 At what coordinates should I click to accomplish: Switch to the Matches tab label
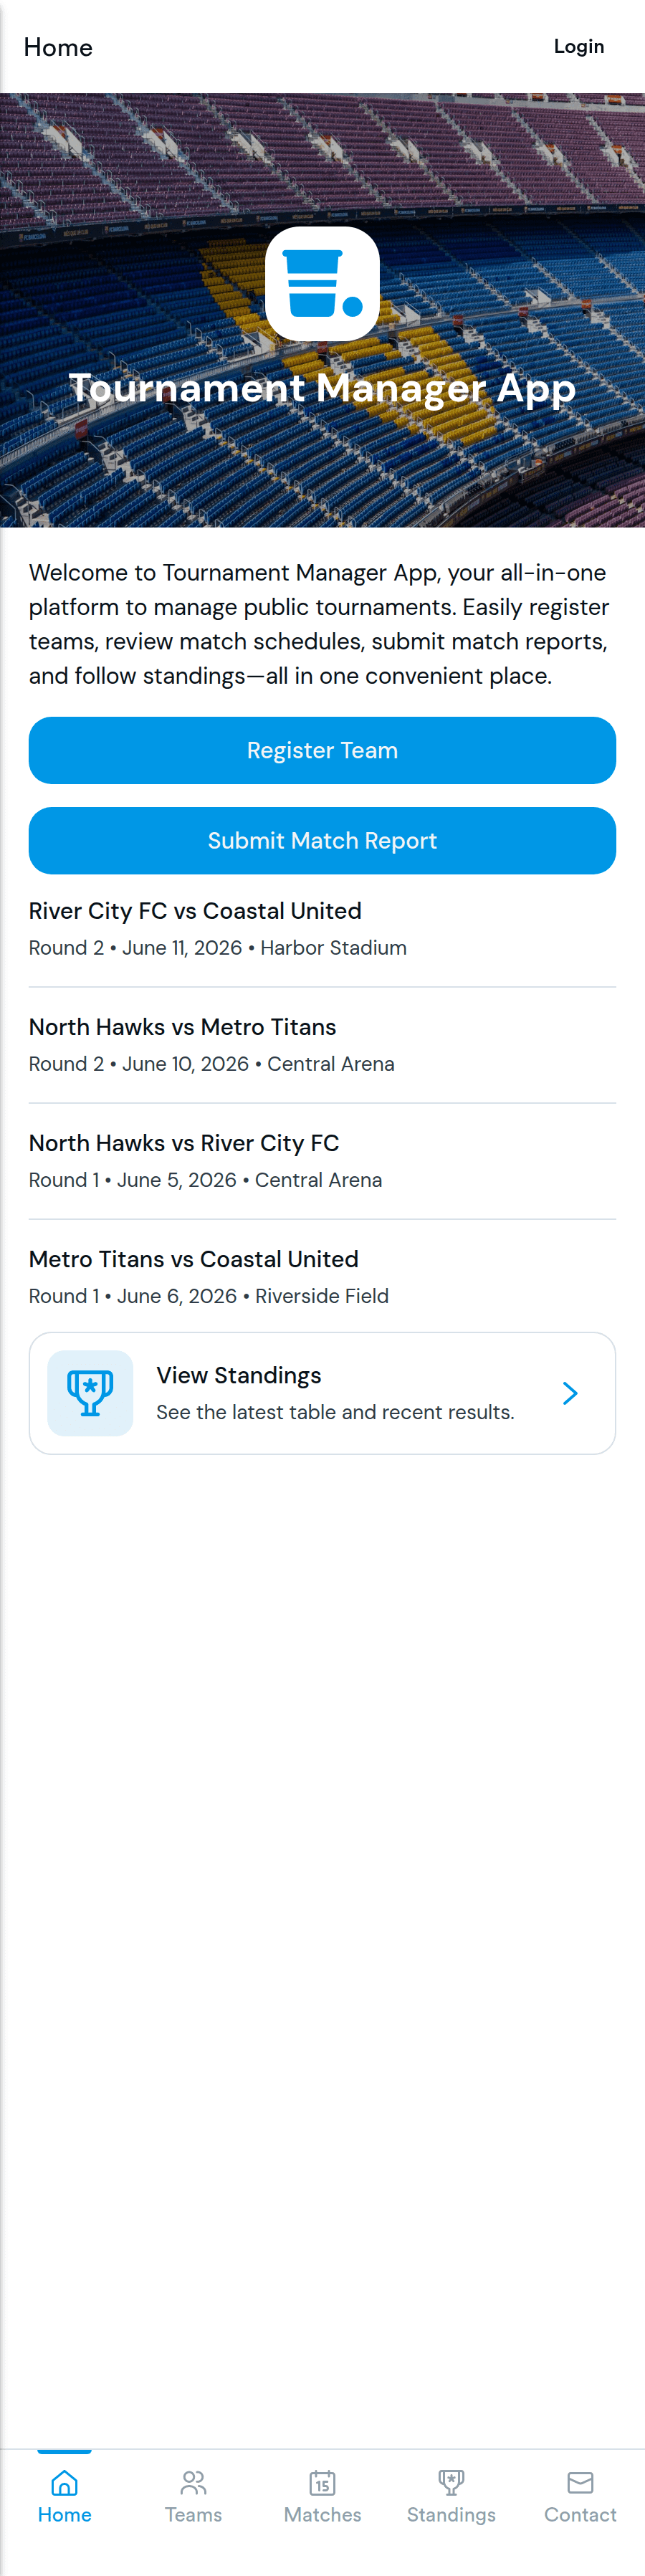point(322,2514)
